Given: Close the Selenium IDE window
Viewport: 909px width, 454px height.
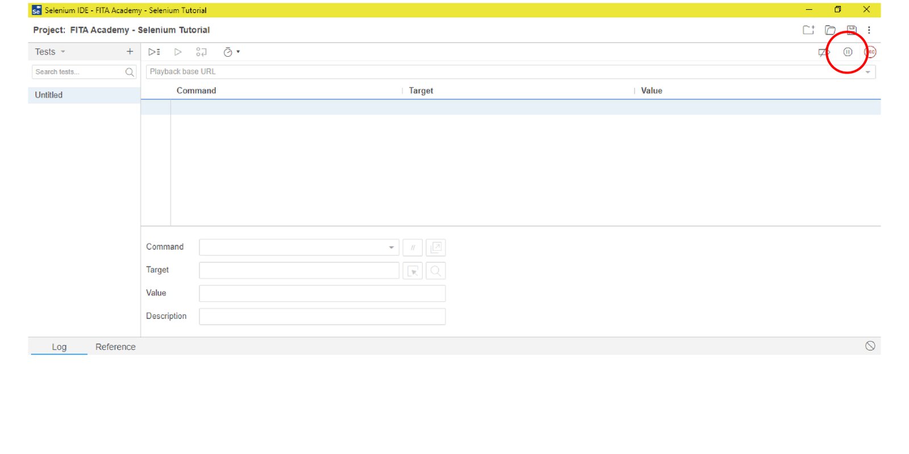Looking at the screenshot, I should [866, 10].
